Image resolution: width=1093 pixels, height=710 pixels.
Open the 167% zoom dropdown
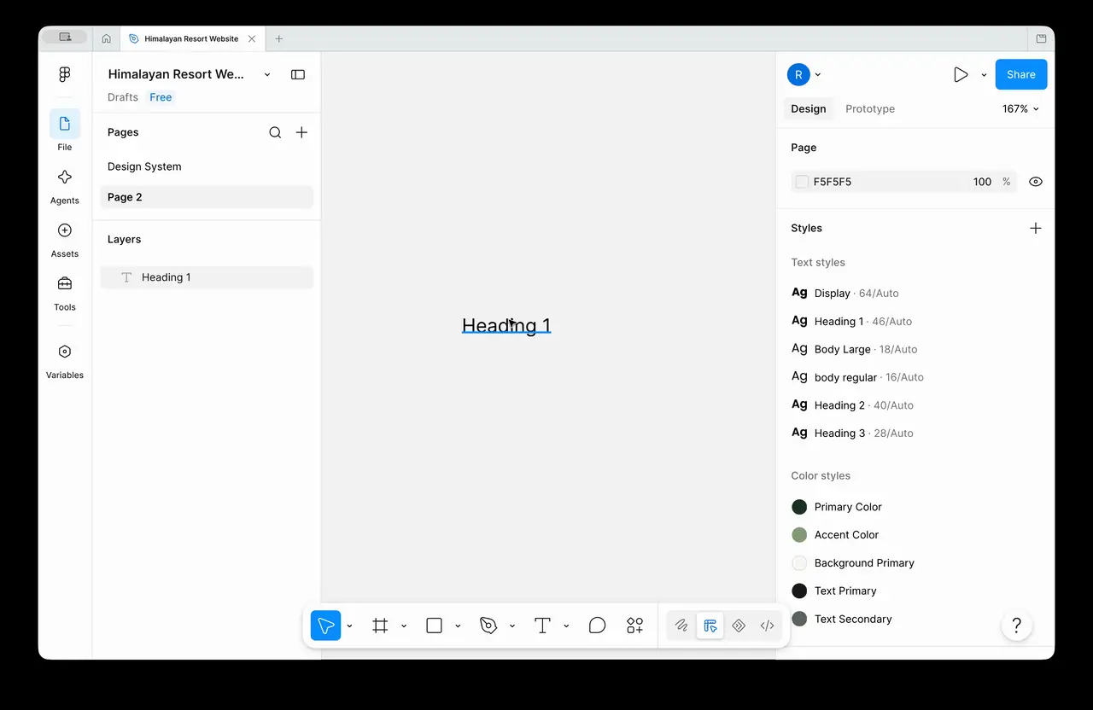(1020, 109)
